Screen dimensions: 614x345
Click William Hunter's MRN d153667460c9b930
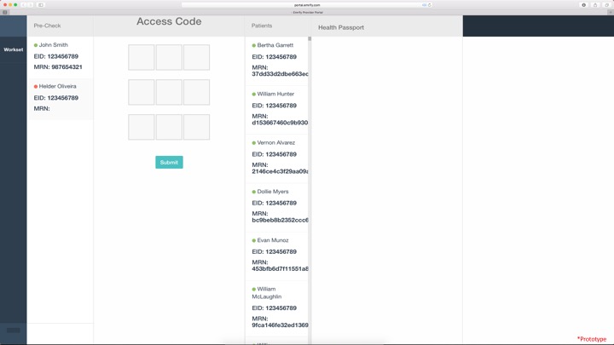pyautogui.click(x=280, y=120)
